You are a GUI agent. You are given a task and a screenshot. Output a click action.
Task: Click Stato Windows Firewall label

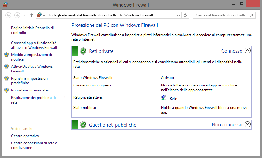[93, 78]
